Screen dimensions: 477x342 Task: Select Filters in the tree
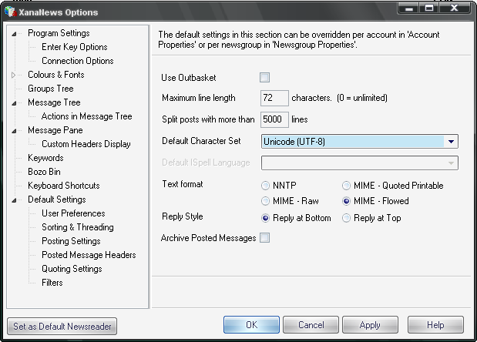tap(52, 283)
